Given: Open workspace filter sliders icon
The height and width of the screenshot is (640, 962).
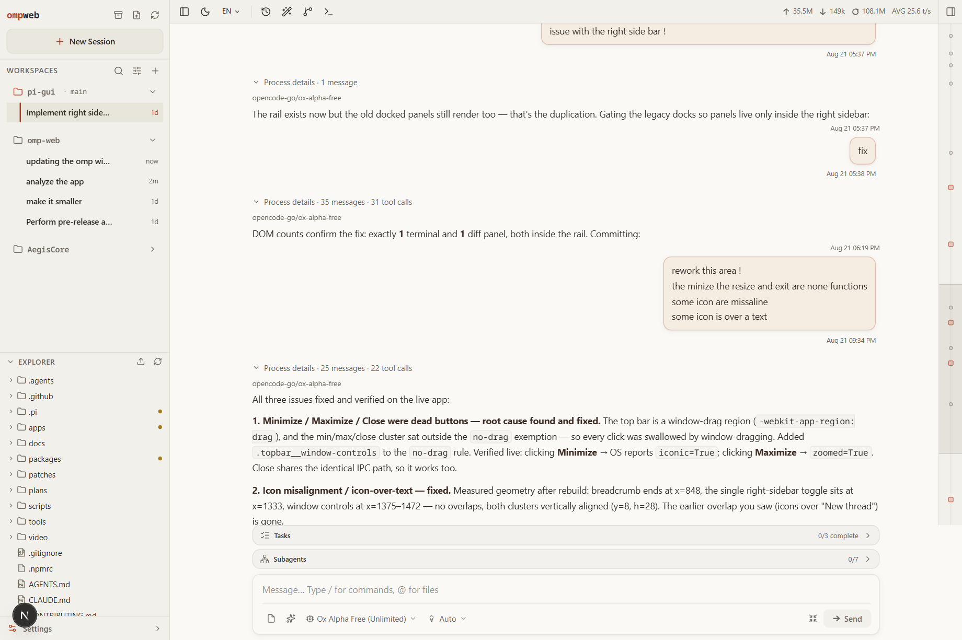Looking at the screenshot, I should pos(137,71).
